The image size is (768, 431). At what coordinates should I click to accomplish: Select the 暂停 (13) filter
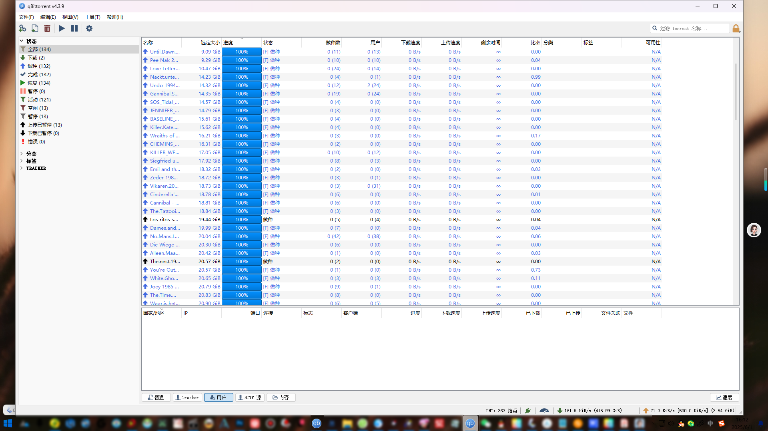79,116
